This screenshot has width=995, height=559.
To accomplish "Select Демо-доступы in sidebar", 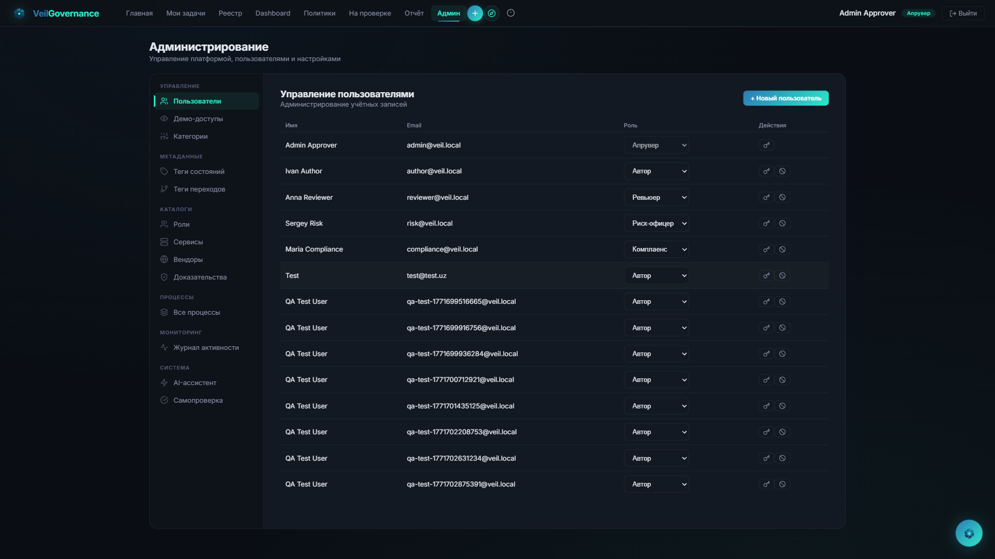I will (198, 119).
